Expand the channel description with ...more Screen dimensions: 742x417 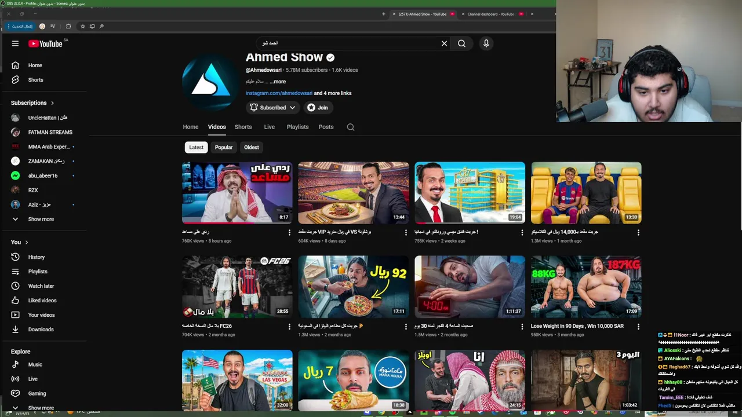point(278,82)
